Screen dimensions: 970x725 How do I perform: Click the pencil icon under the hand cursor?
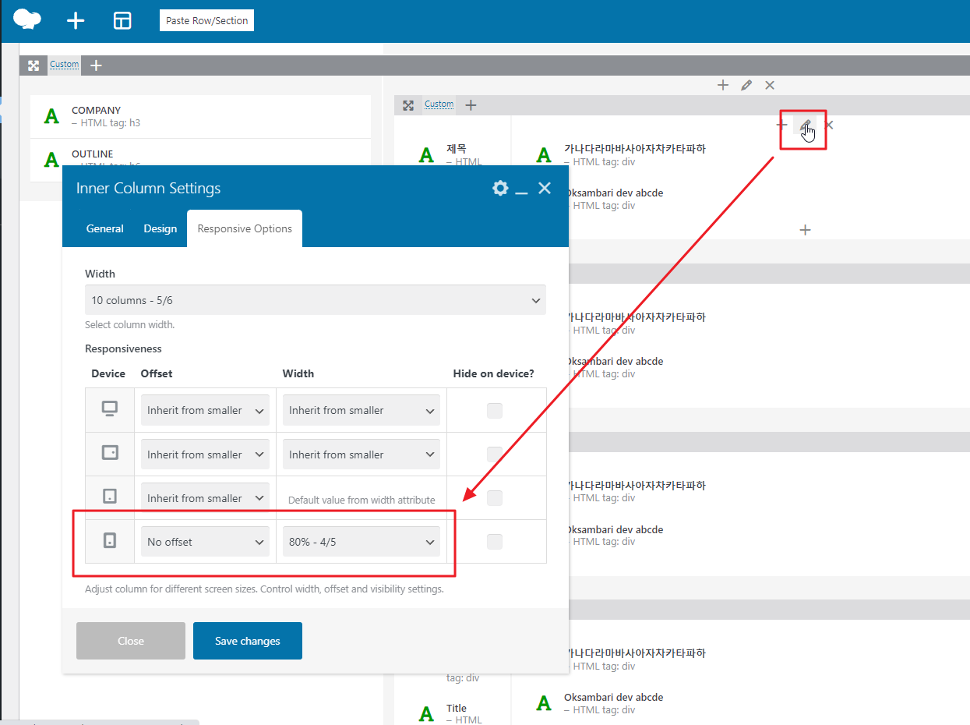point(806,125)
